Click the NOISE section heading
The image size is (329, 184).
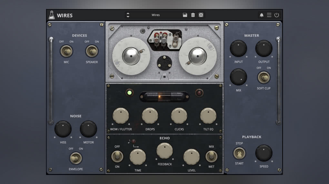[75, 116]
